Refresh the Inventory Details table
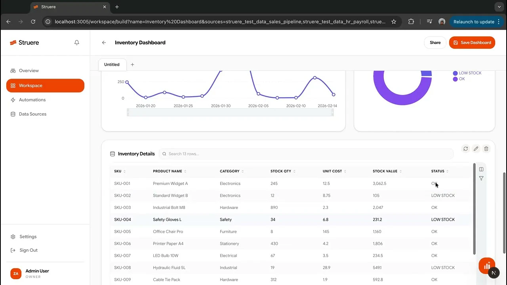507x285 pixels. (465, 149)
